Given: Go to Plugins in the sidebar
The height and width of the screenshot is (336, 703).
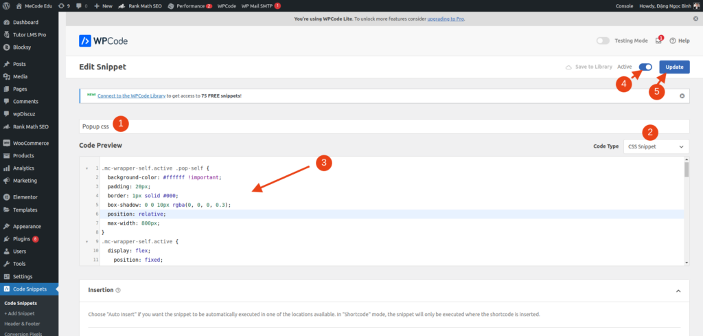Looking at the screenshot, I should pyautogui.click(x=22, y=238).
